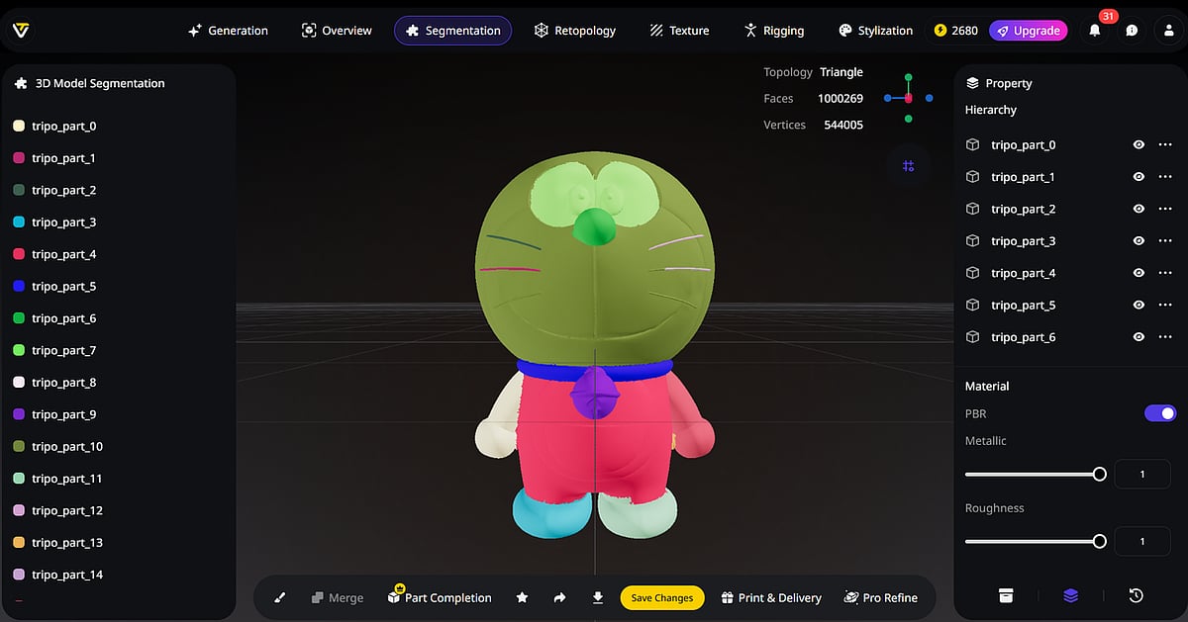Toggle visibility of tripo_part_4 in Hierarchy
1188x622 pixels.
[1138, 273]
